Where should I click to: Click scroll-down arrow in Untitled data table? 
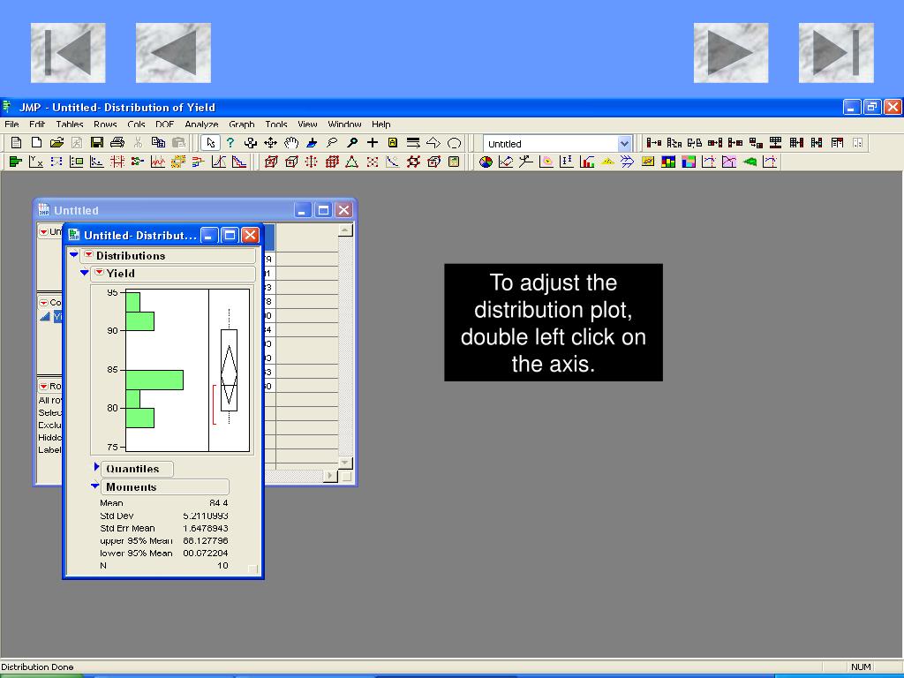345,463
